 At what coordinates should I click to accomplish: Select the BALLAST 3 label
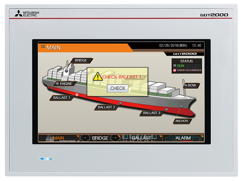152,113
